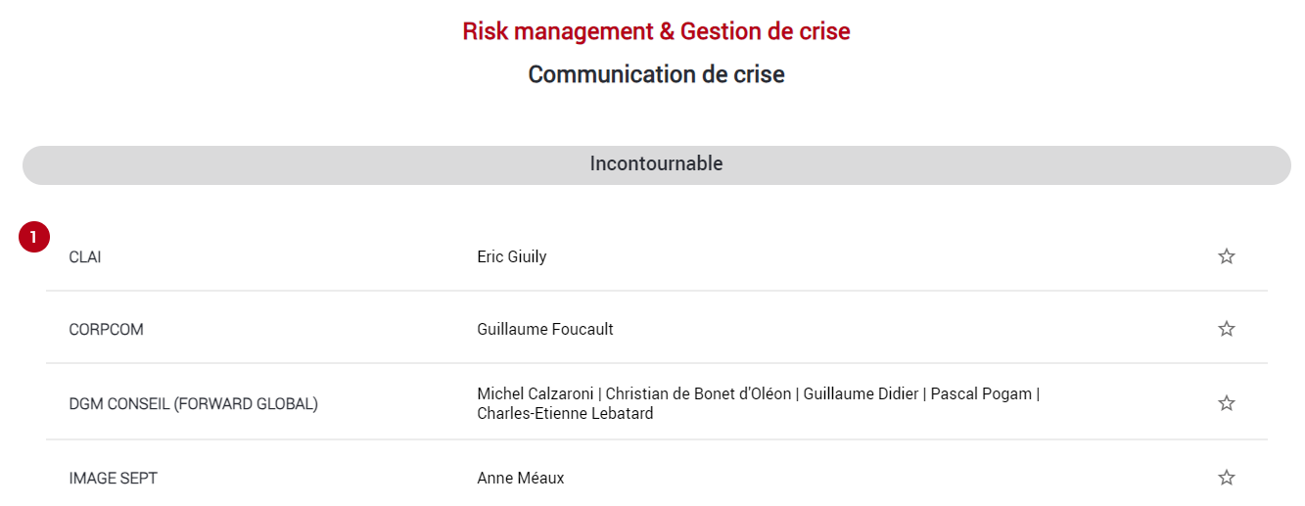Click the red number 1 badge
Image resolution: width=1305 pixels, height=506 pixels.
[34, 237]
